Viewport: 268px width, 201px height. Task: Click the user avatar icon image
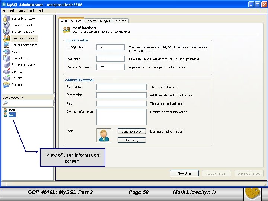[103, 135]
